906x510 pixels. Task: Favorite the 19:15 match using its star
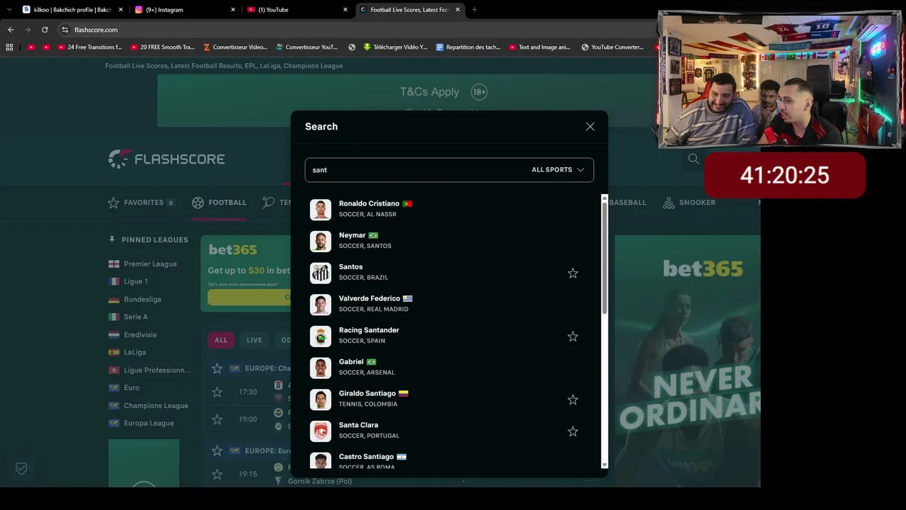[x=217, y=474]
